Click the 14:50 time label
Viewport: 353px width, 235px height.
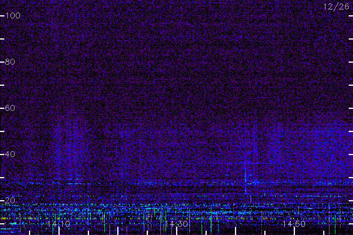[294, 224]
